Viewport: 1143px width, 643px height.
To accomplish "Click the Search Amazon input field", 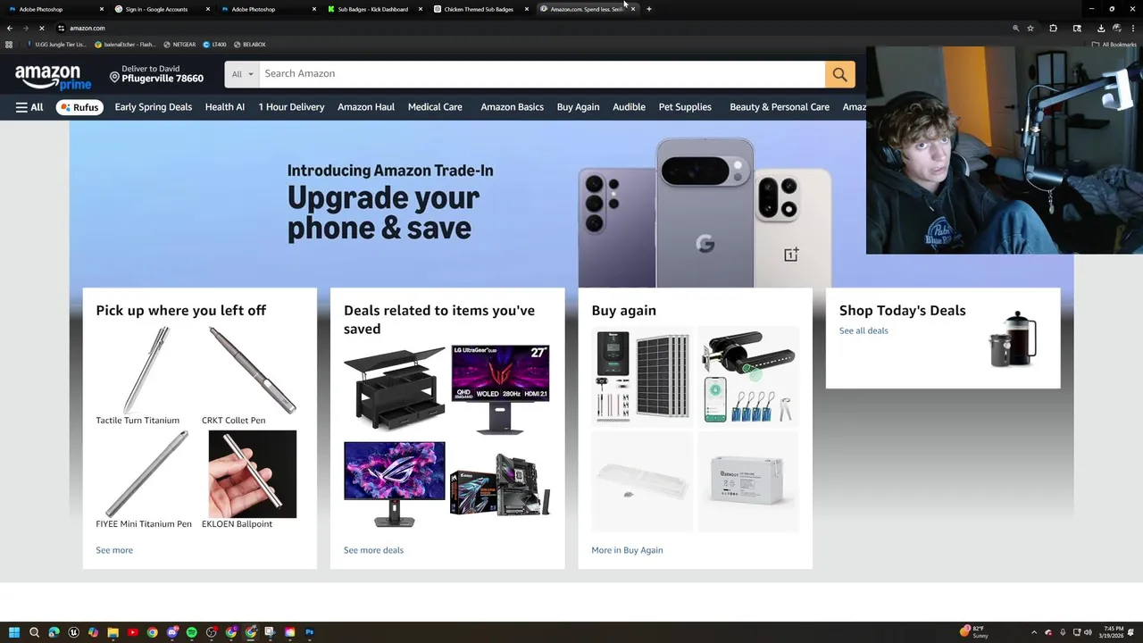I will [x=542, y=74].
